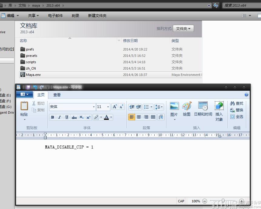Open 编辑 menu in Explorer toolbar
Viewport: 261px width, 209px height.
click(x=11, y=16)
